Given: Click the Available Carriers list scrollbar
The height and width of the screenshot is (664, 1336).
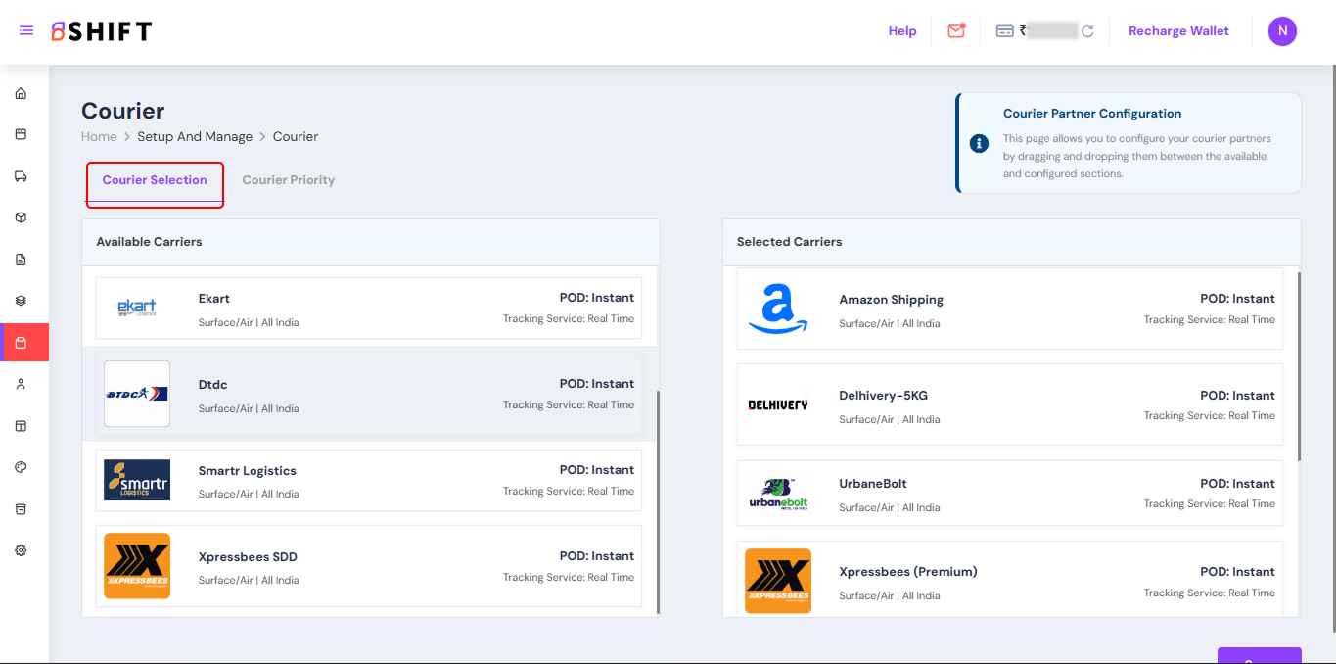Looking at the screenshot, I should pyautogui.click(x=658, y=499).
